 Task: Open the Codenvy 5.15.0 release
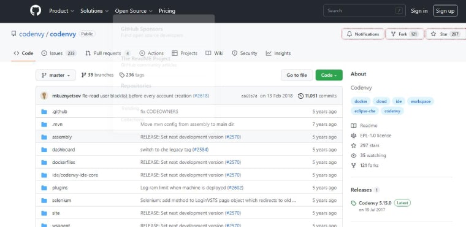pyautogui.click(x=375, y=203)
